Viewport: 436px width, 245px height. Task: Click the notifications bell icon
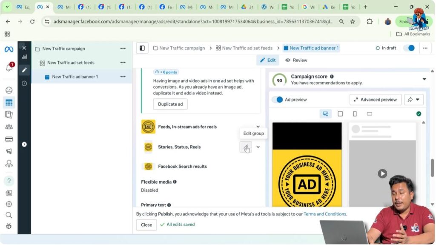[9, 68]
